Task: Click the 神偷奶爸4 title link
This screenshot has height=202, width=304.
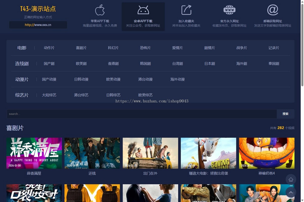Action: [267, 173]
